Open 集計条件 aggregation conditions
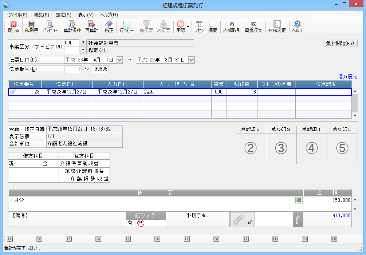Screen dimensions: 366x255 pyautogui.click(x=72, y=27)
